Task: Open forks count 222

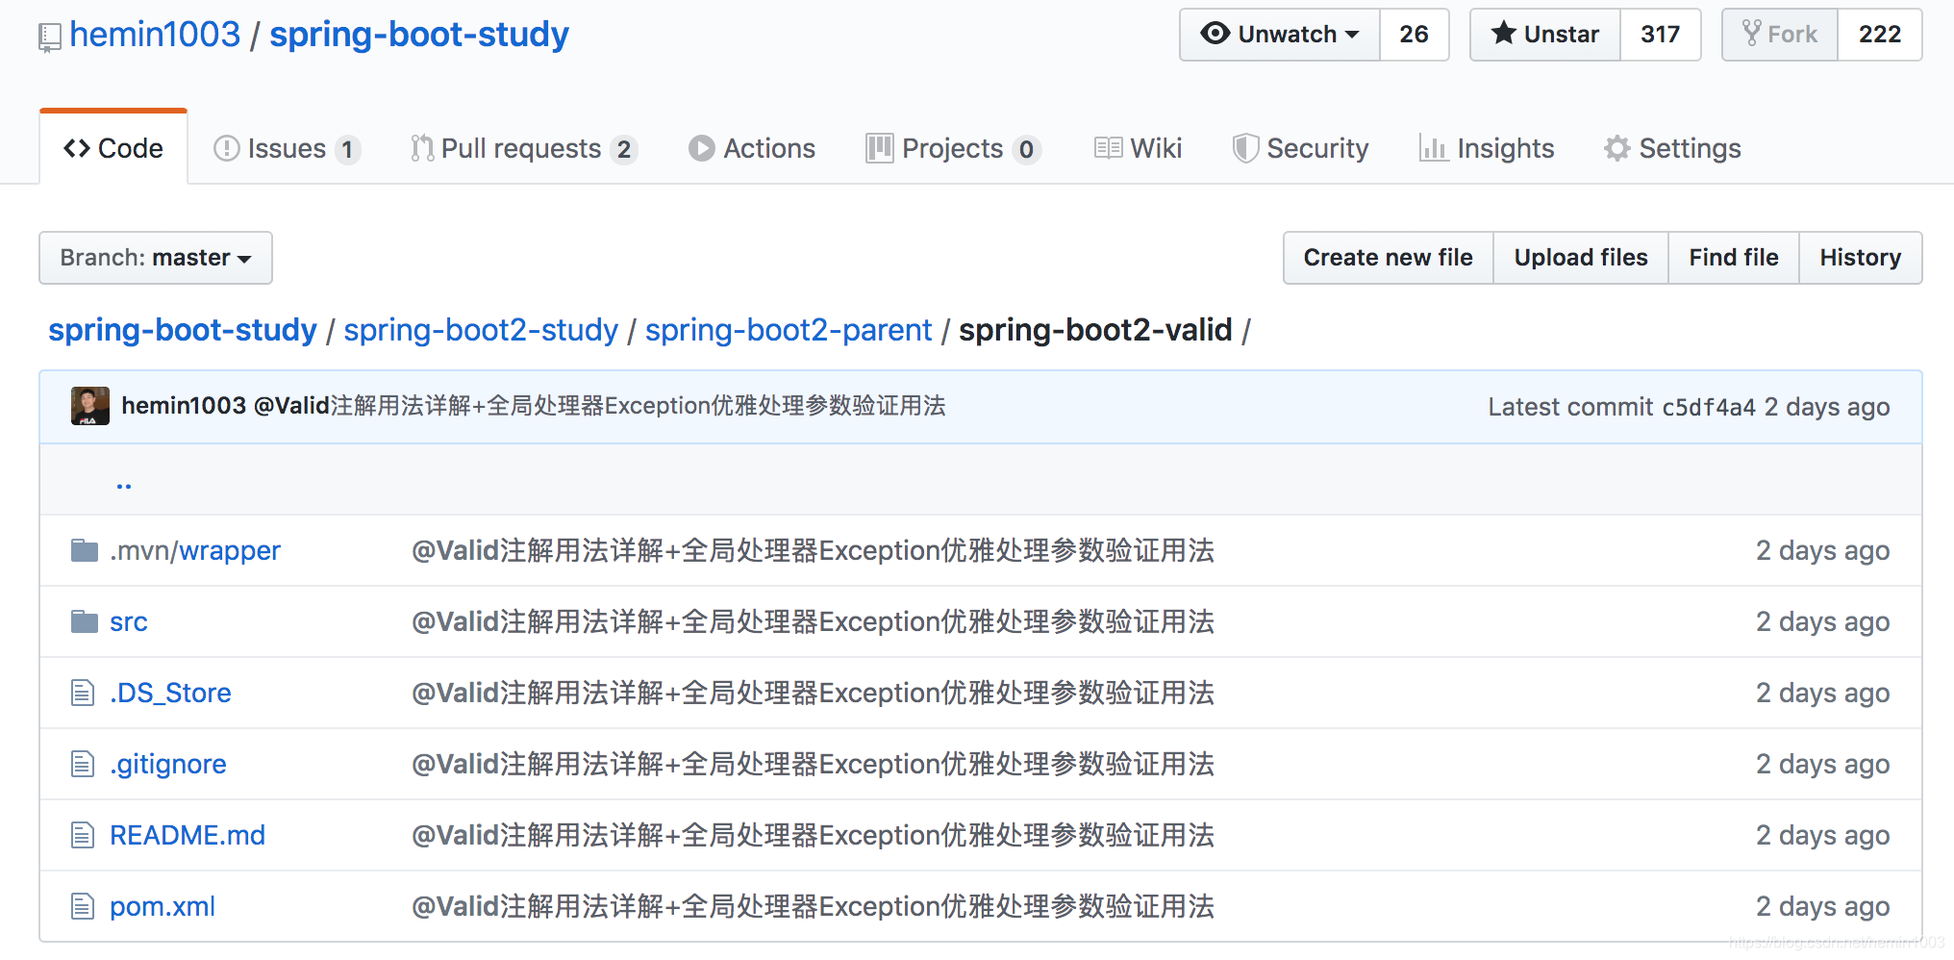Action: click(x=1880, y=35)
